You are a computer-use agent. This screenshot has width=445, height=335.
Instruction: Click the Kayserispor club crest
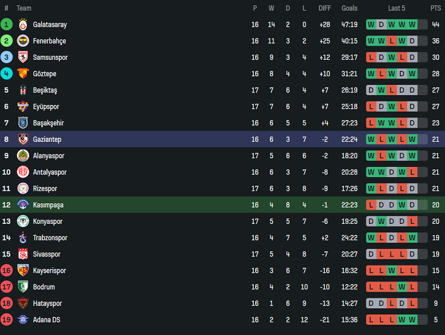point(23,271)
